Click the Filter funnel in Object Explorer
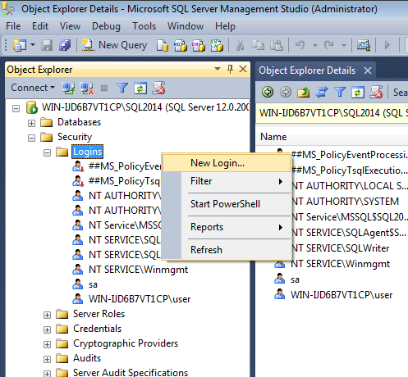The width and height of the screenshot is (408, 377). (122, 89)
